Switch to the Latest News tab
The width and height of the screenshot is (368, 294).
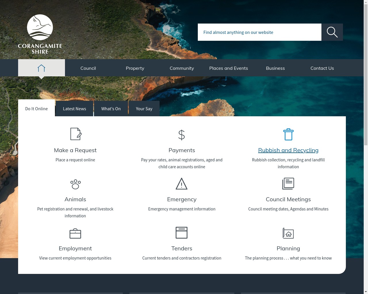tap(74, 109)
